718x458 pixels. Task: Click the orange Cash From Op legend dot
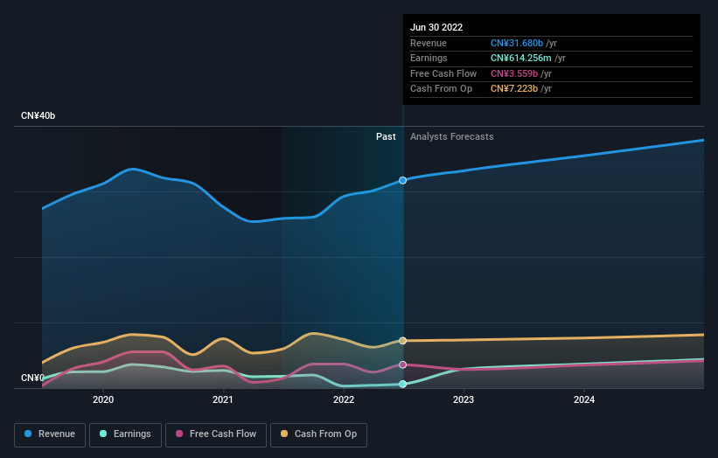coord(284,434)
